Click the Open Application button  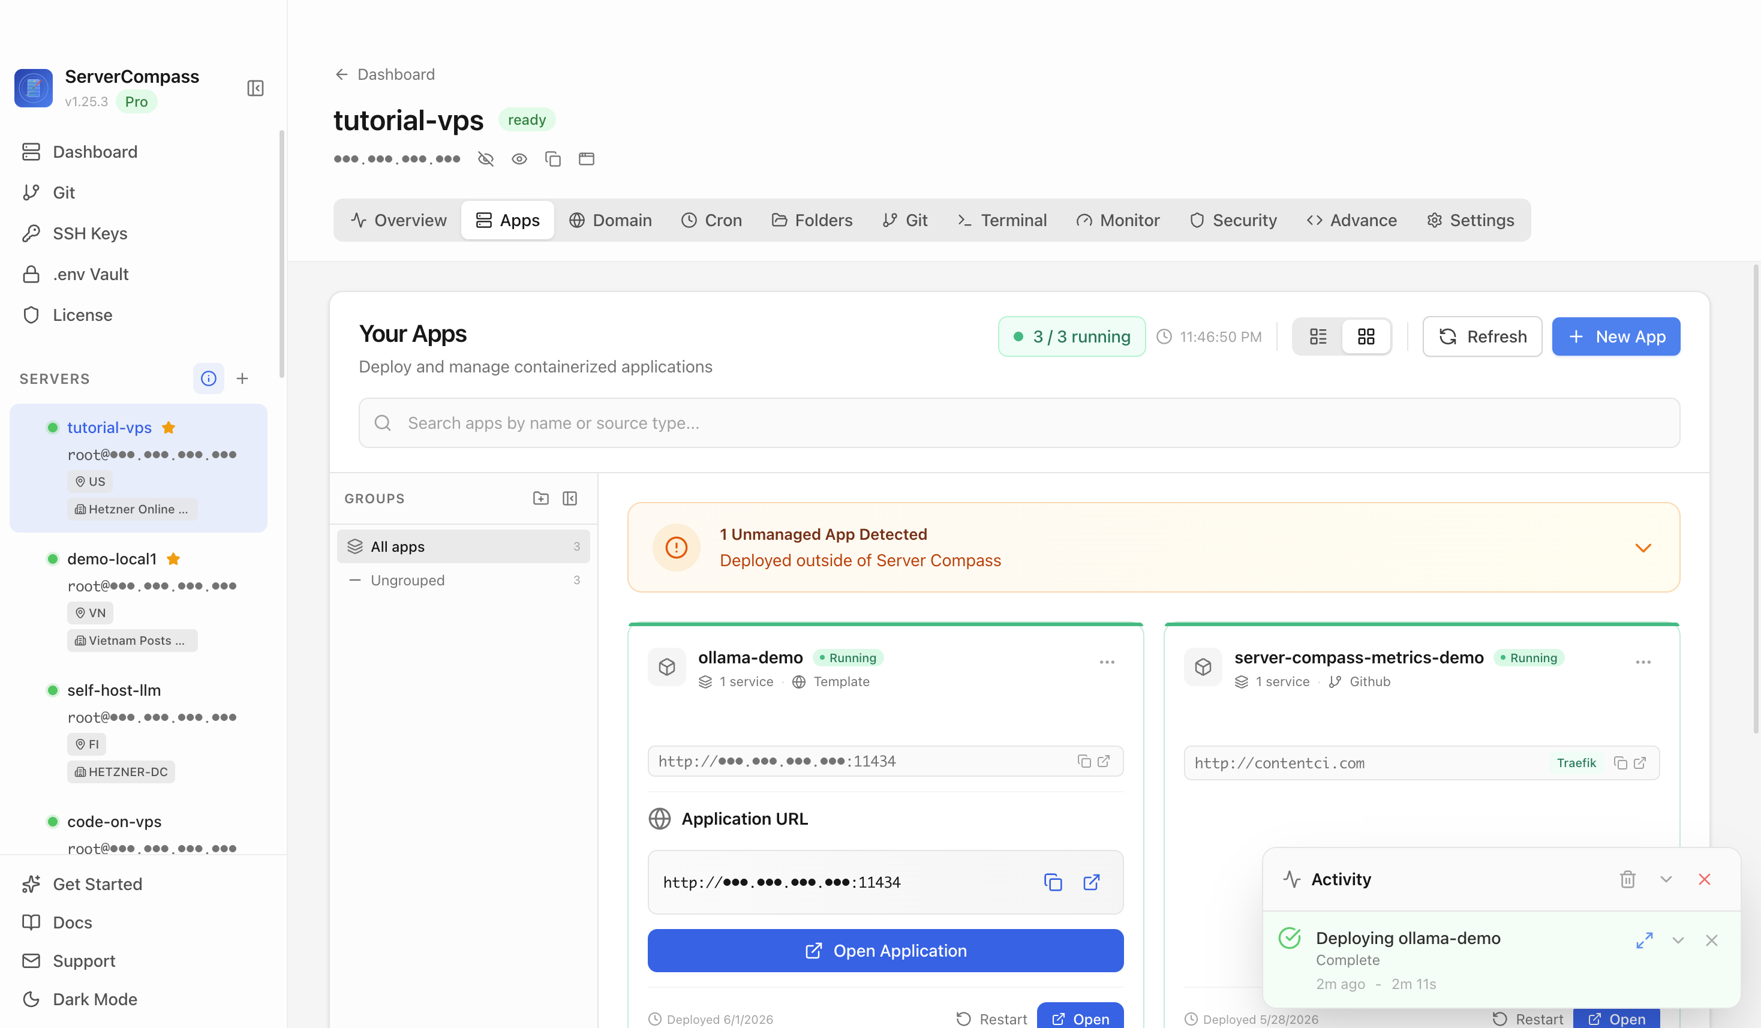point(885,951)
